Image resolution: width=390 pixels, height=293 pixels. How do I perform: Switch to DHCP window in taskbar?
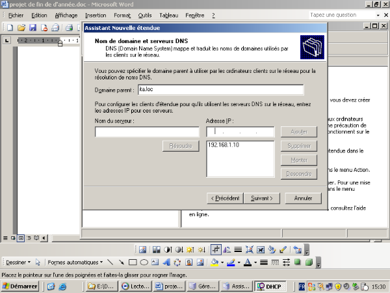268,286
